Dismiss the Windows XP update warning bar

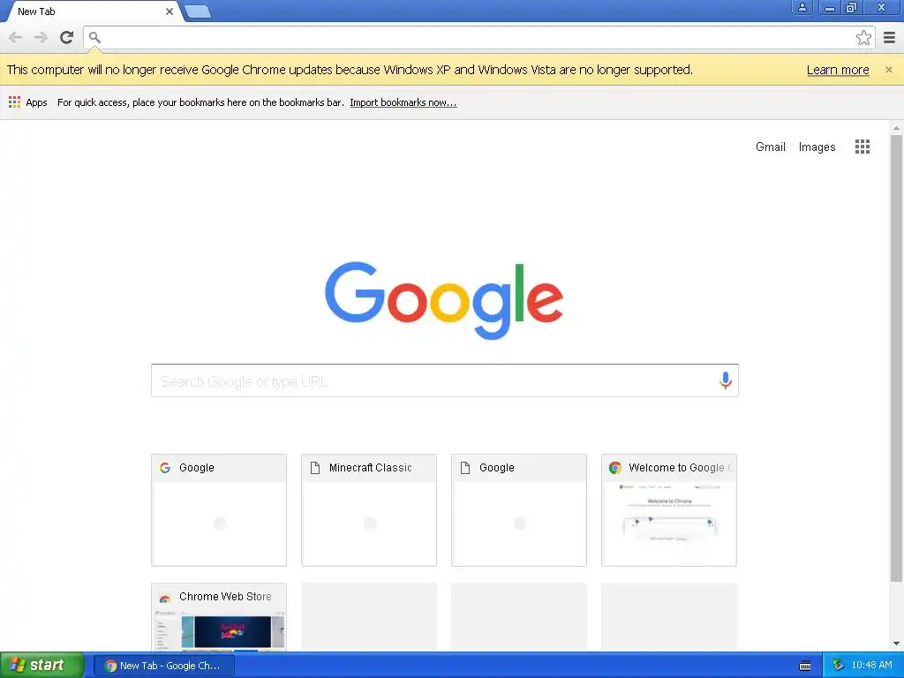[888, 70]
